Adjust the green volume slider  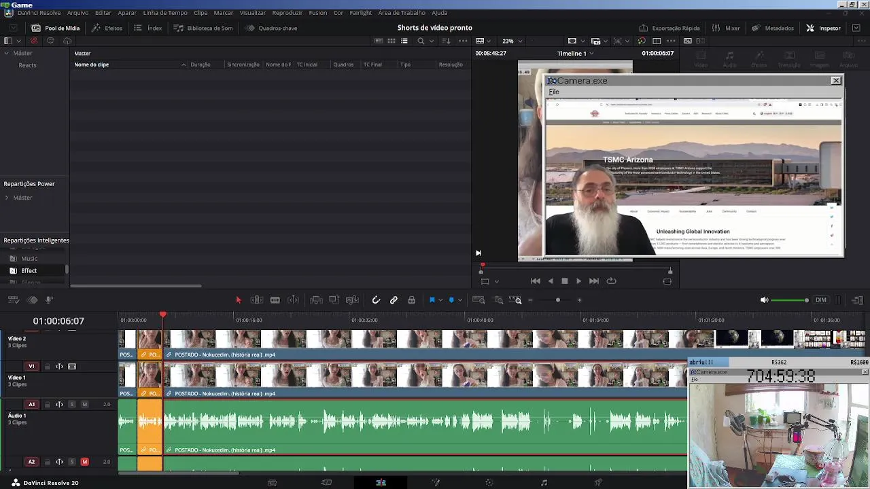click(790, 300)
